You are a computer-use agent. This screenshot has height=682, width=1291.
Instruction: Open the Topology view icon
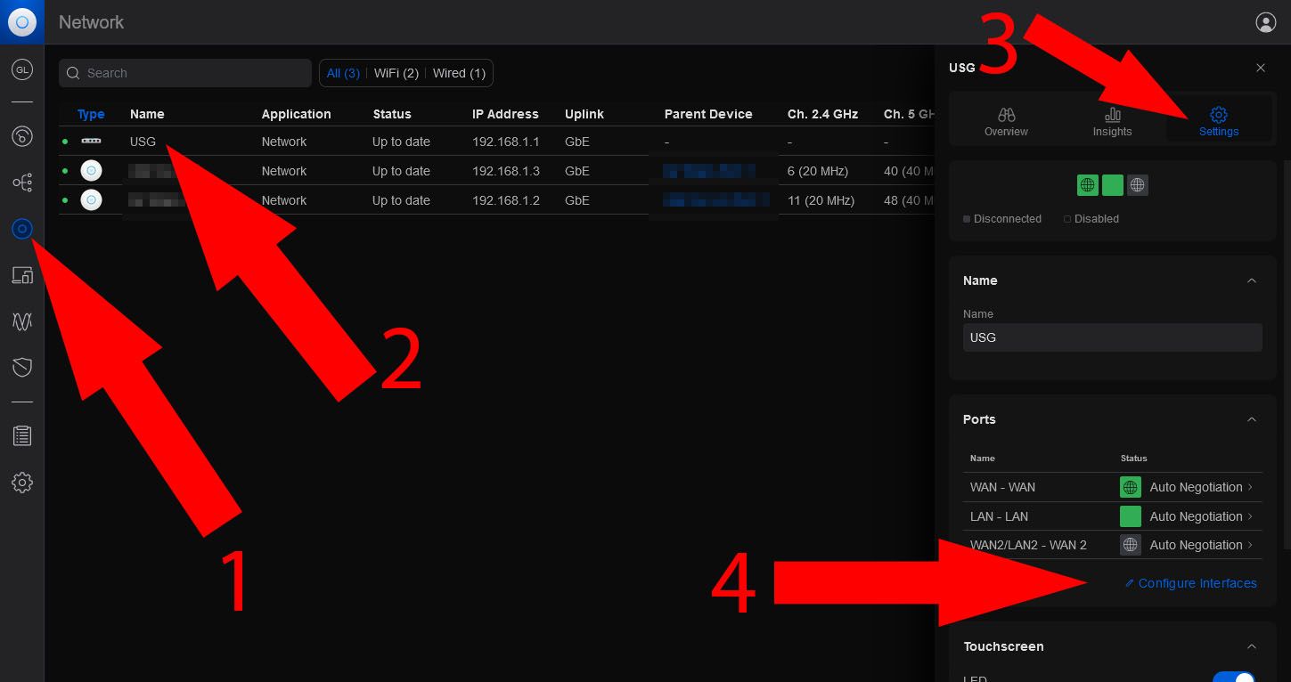pyautogui.click(x=22, y=183)
